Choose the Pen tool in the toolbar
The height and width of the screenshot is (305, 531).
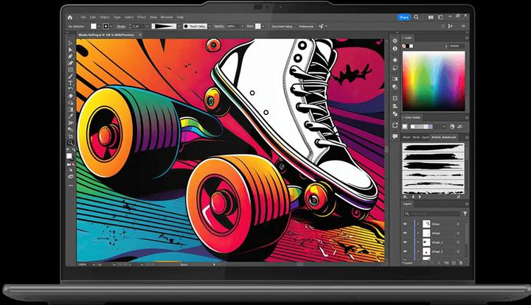tap(71, 56)
